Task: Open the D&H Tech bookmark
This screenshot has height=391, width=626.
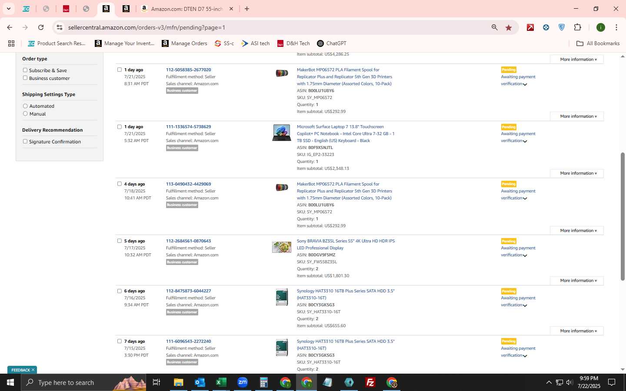Action: (293, 43)
